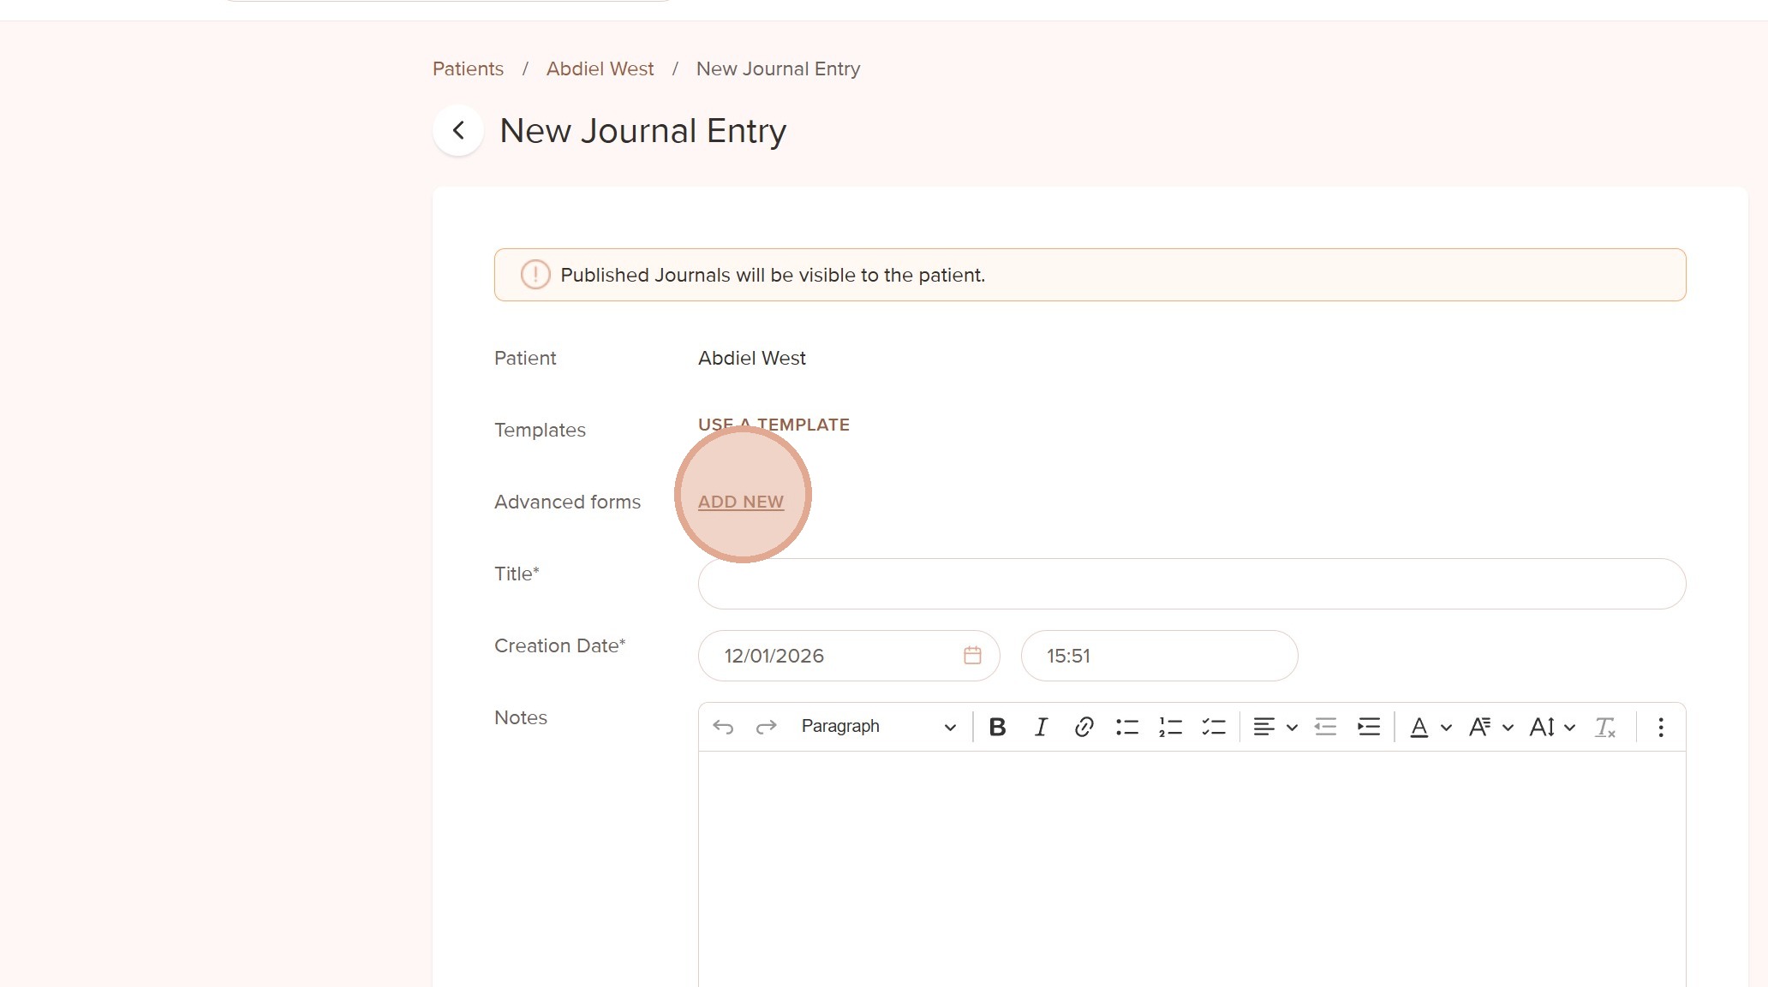1768x987 pixels.
Task: Insert a bulleted list
Action: pyautogui.click(x=1127, y=727)
